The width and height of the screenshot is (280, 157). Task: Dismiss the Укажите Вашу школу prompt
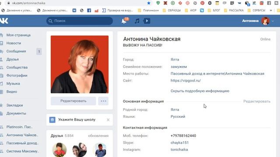(x=108, y=120)
